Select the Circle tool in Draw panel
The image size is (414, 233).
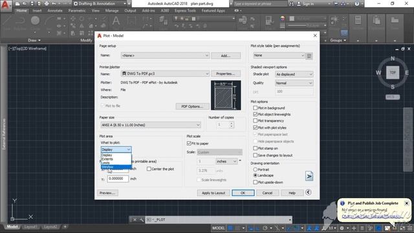pos(35,21)
